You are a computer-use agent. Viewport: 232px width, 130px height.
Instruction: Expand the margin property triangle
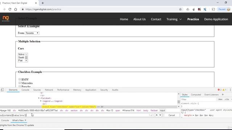(x=193, y=115)
